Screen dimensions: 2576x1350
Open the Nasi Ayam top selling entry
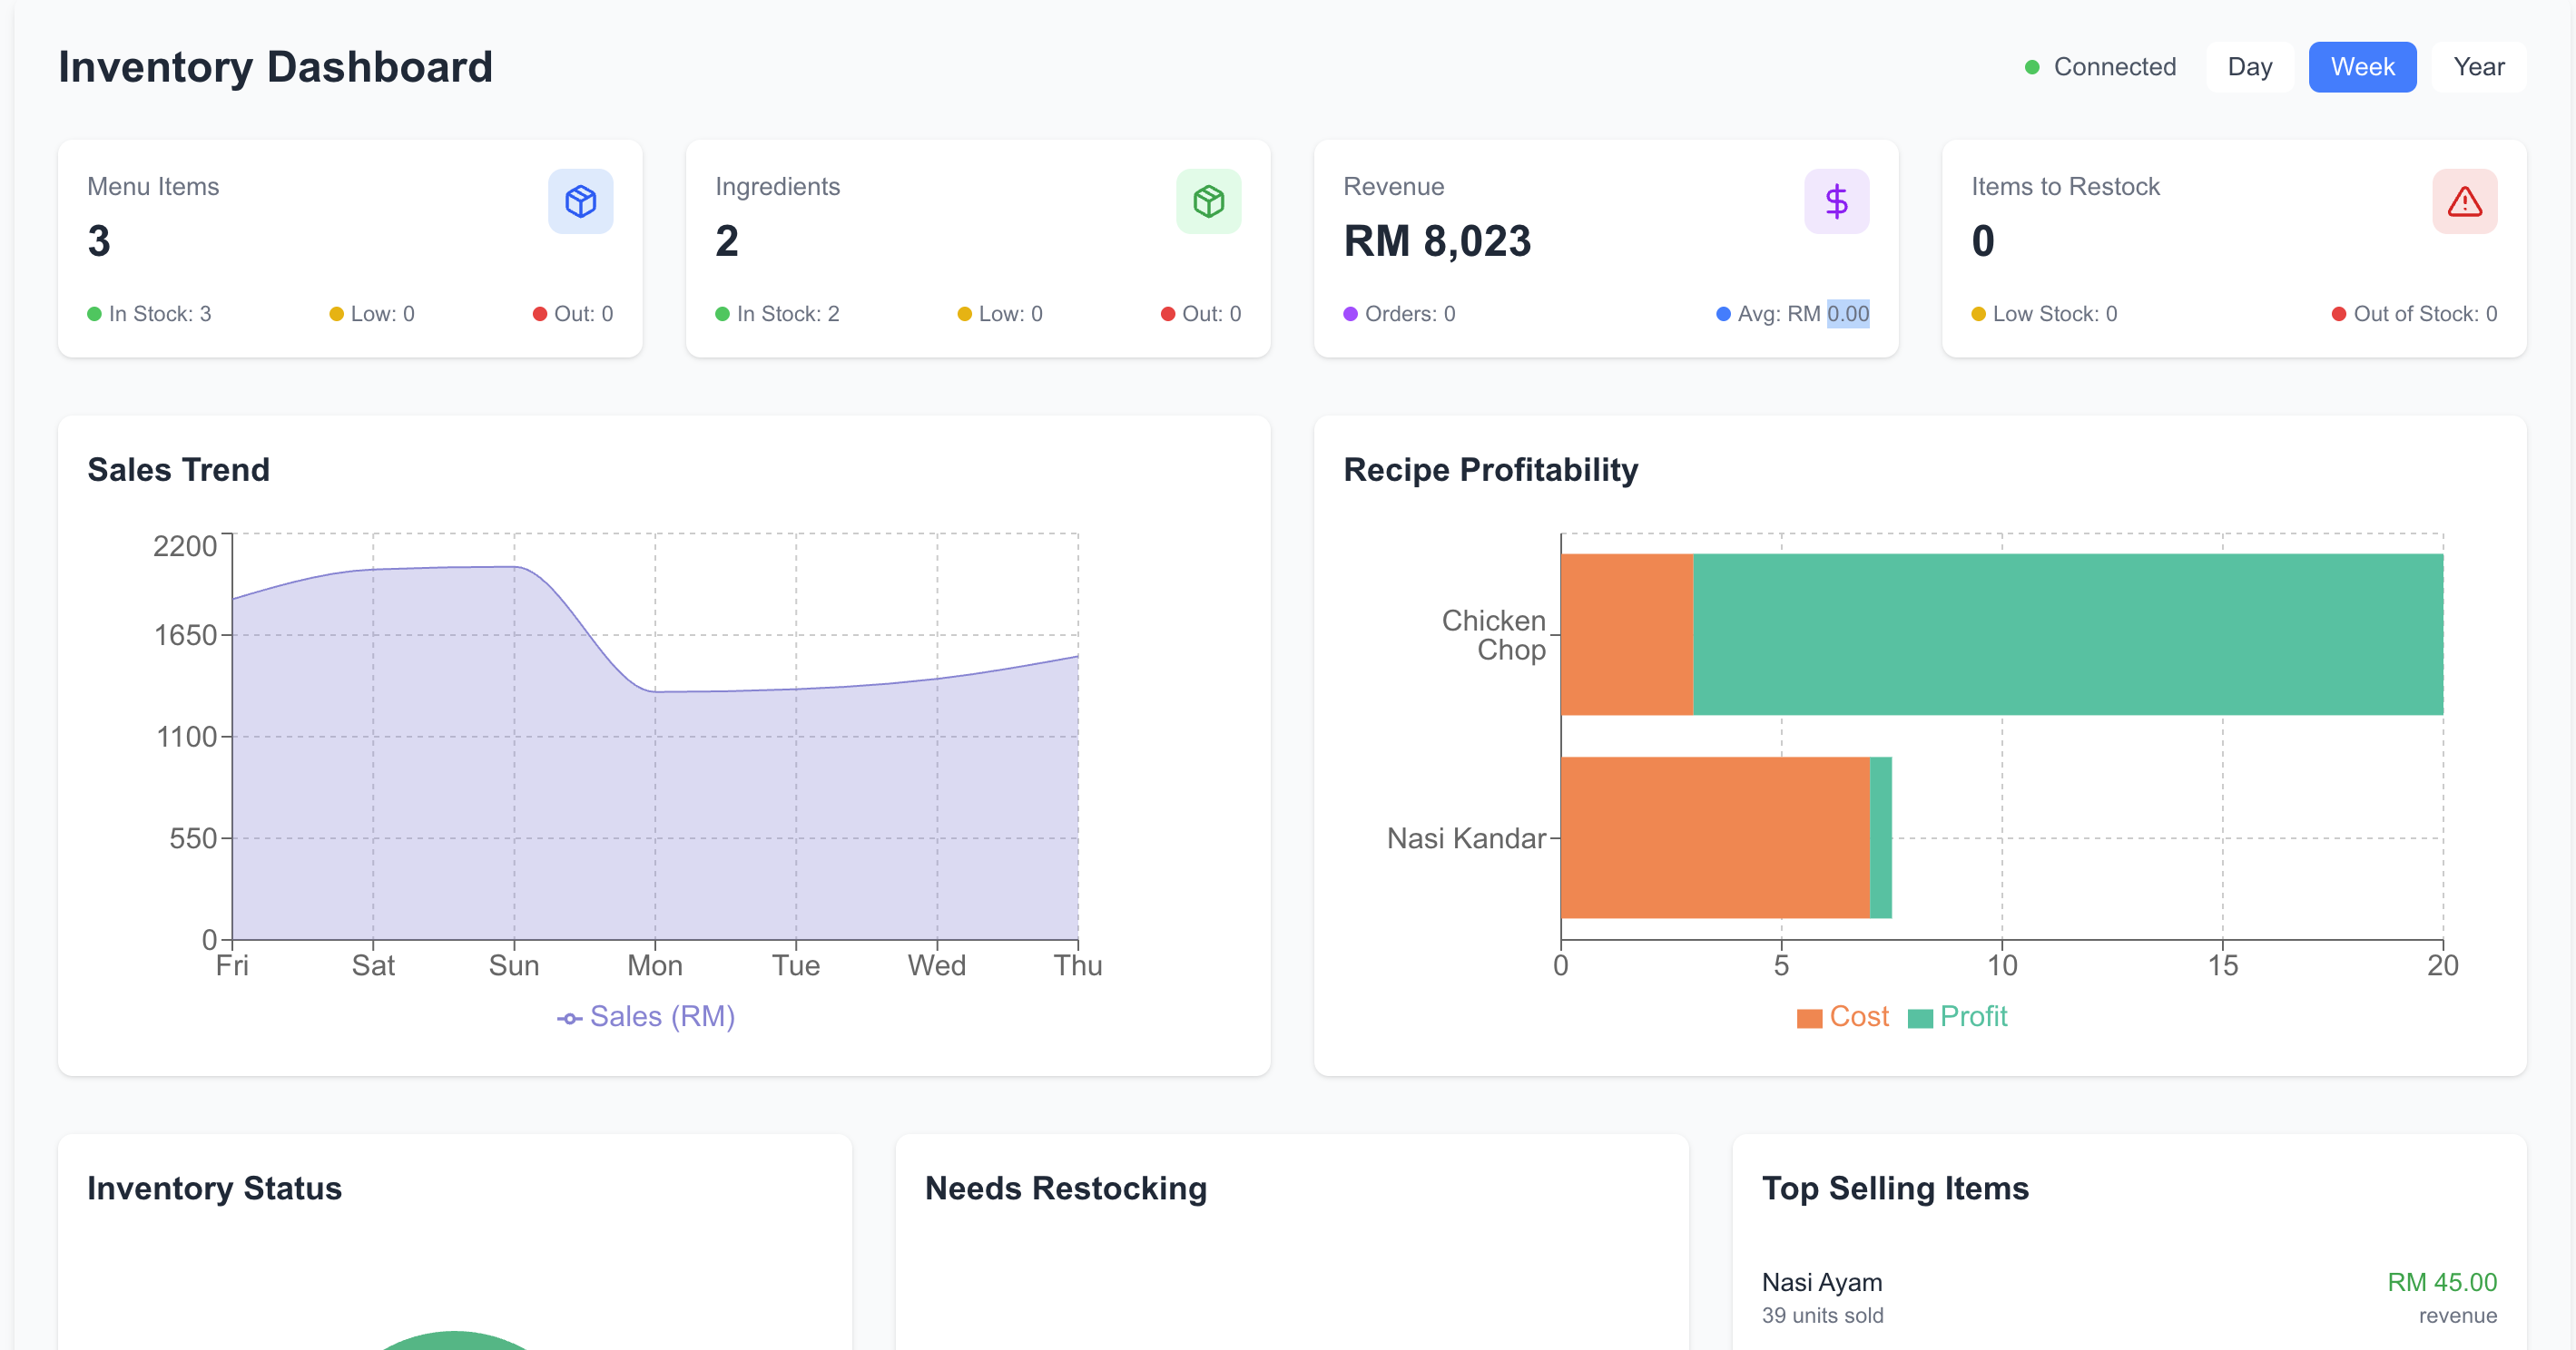[x=1821, y=1282]
